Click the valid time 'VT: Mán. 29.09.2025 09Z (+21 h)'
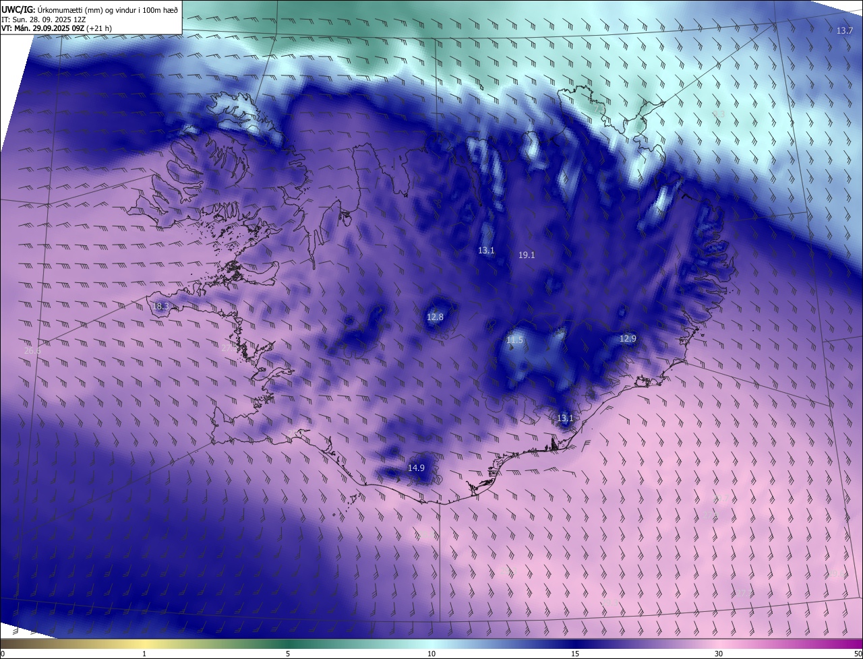 tap(57, 29)
